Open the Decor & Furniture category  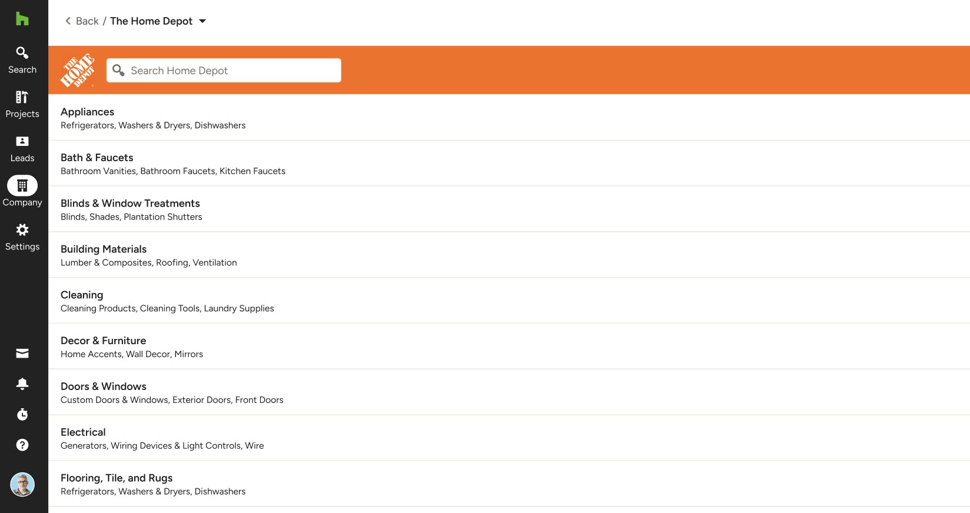pos(509,347)
